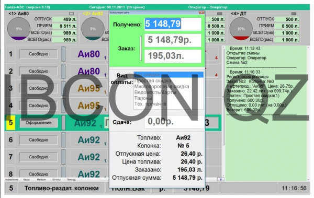
Task: Click Оформление button of dispenser 5
Action: point(38,123)
